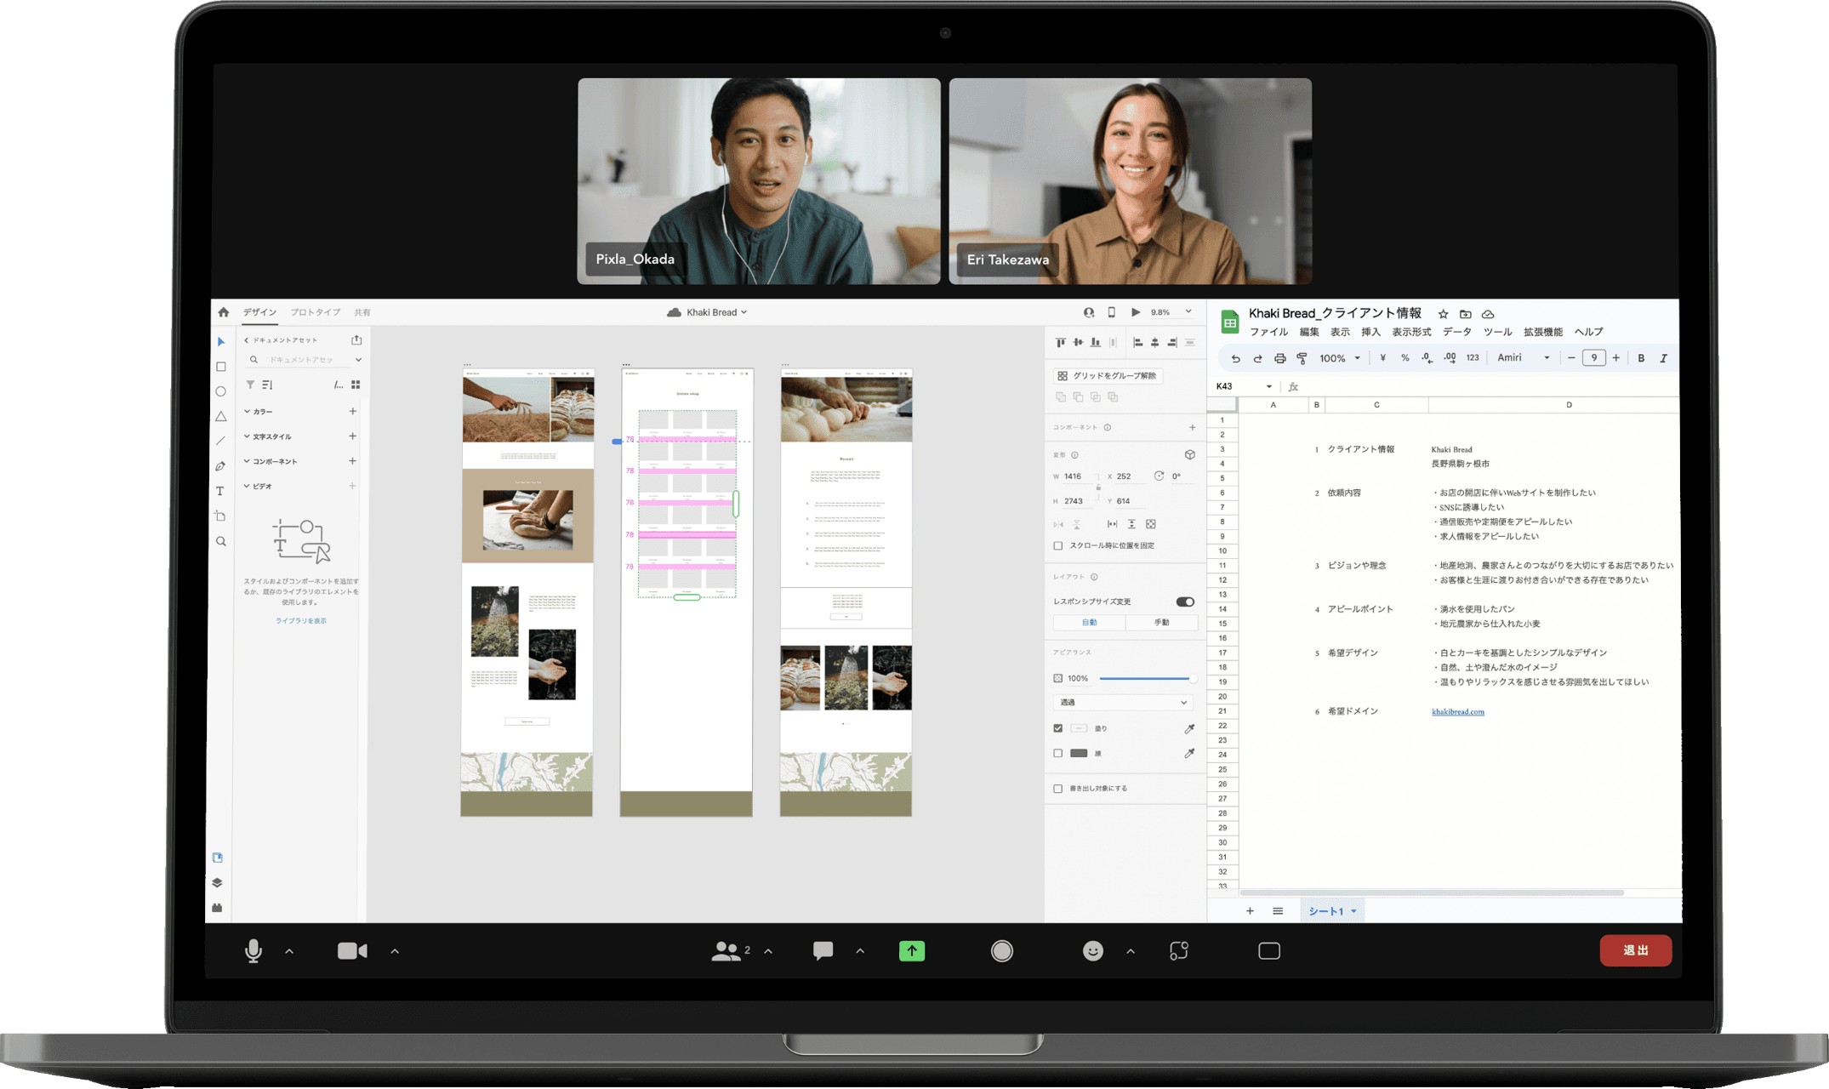Image resolution: width=1829 pixels, height=1089 pixels.
Task: Align top edges icon in XD properties
Action: pyautogui.click(x=1061, y=342)
